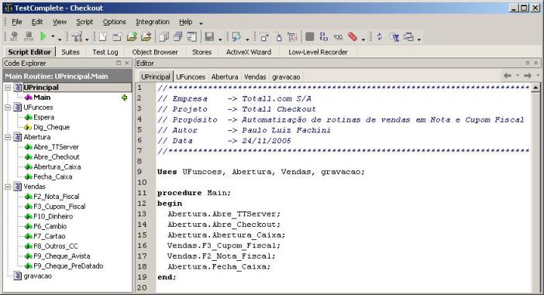Viewport: 544px width, 295px height.
Task: Click the blue up-down arrows icon
Action: [380, 36]
